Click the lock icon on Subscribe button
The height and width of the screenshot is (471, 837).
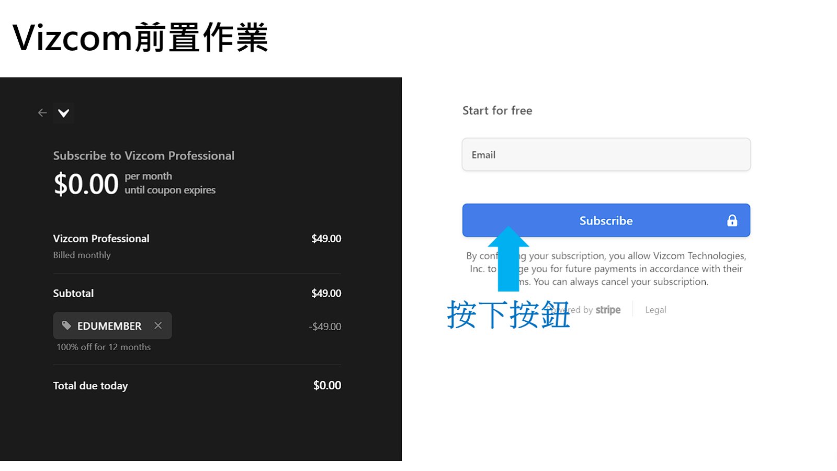click(732, 220)
